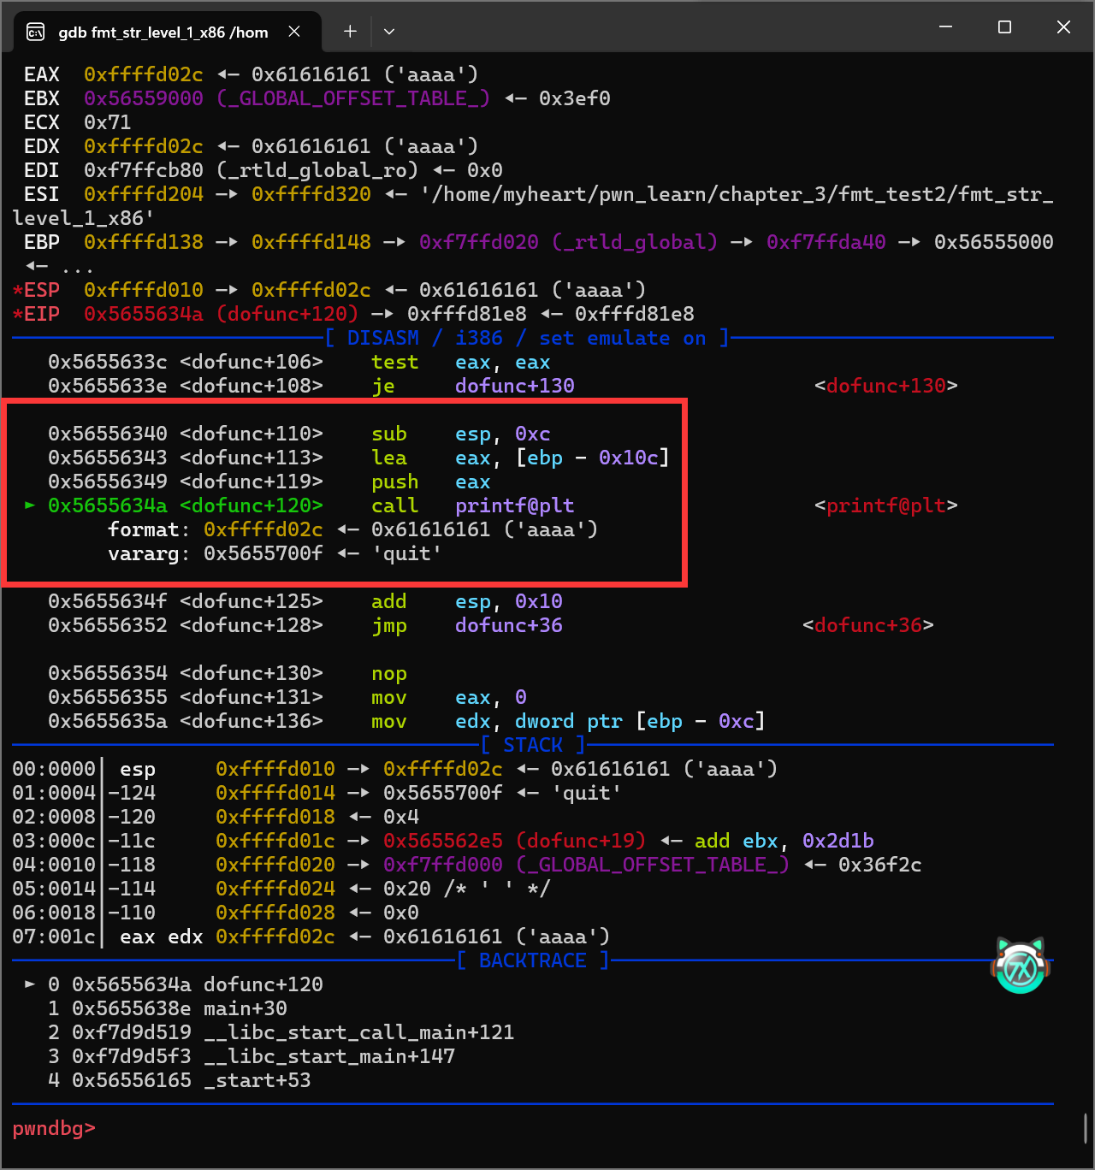Click the EIP register value 0x5655634a

tap(143, 314)
